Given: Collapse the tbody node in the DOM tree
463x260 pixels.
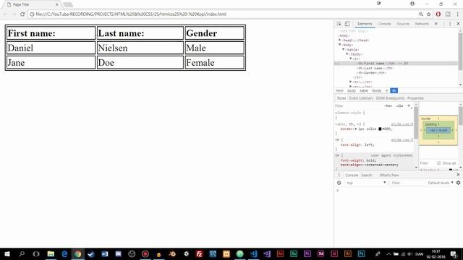Looking at the screenshot, I should click(347, 54).
